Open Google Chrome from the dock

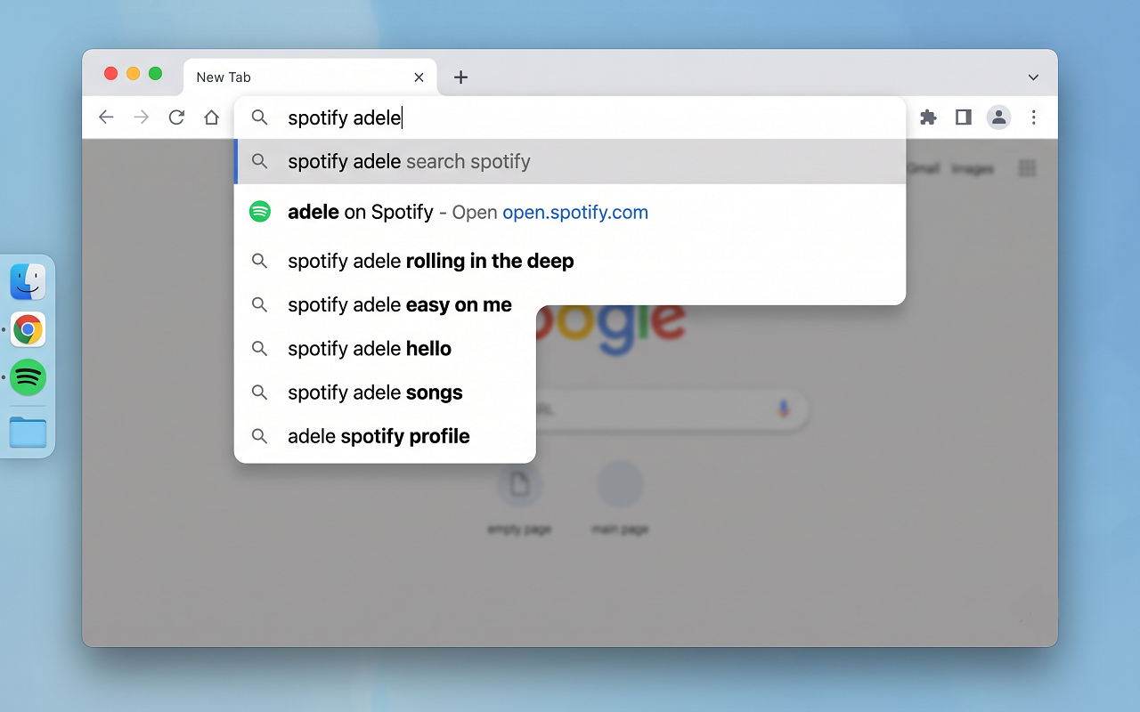coord(28,330)
